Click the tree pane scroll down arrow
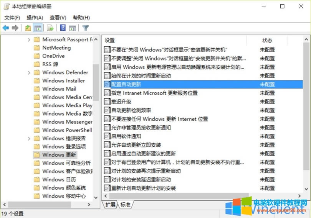The height and width of the screenshot is (218, 311). point(96,198)
